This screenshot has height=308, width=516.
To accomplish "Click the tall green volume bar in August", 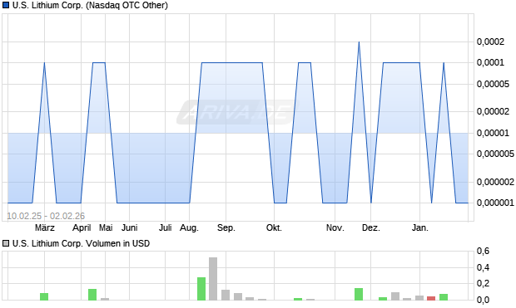I will (201, 289).
